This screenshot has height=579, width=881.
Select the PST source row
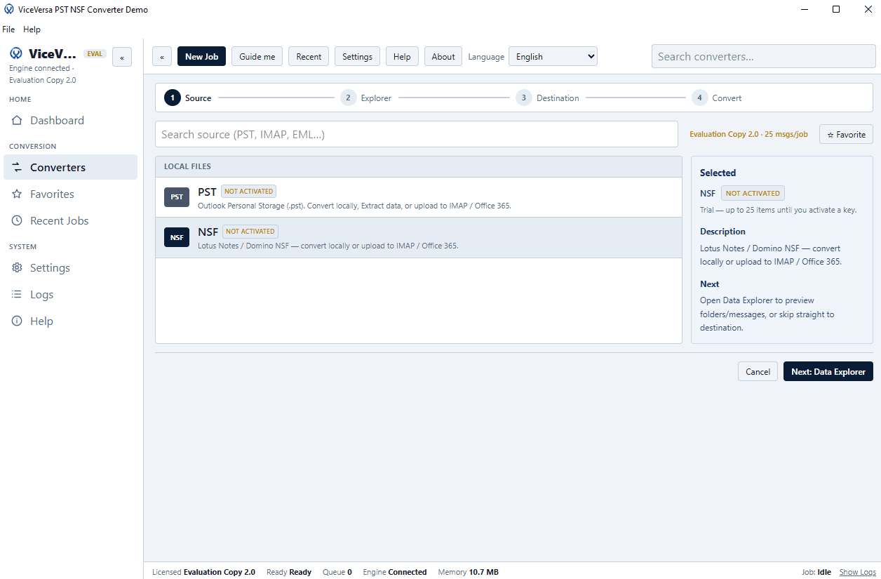click(419, 197)
